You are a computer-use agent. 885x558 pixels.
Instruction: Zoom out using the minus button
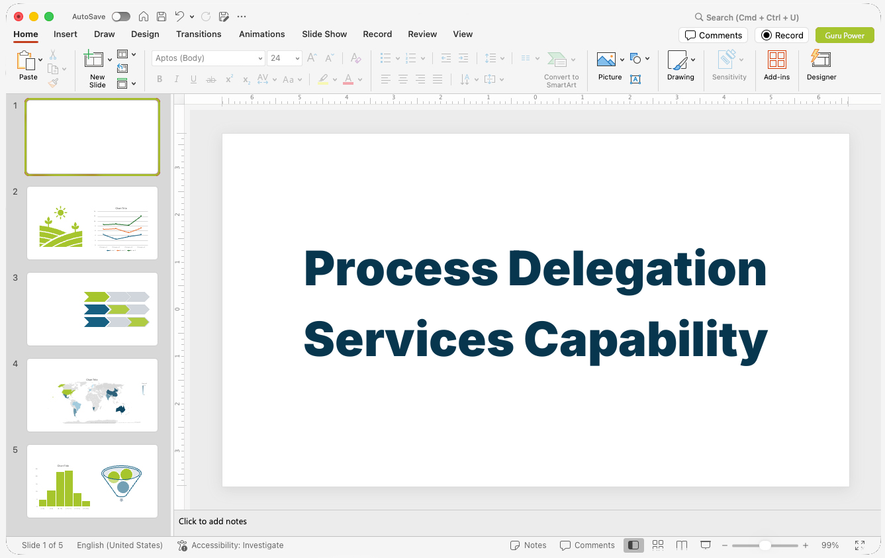[725, 545]
